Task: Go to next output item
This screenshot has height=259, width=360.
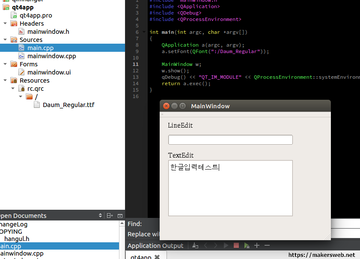Action: click(215, 245)
